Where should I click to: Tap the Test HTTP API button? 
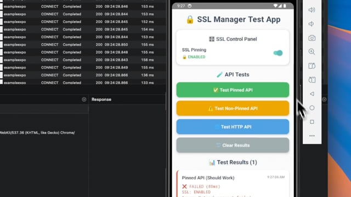pyautogui.click(x=233, y=126)
